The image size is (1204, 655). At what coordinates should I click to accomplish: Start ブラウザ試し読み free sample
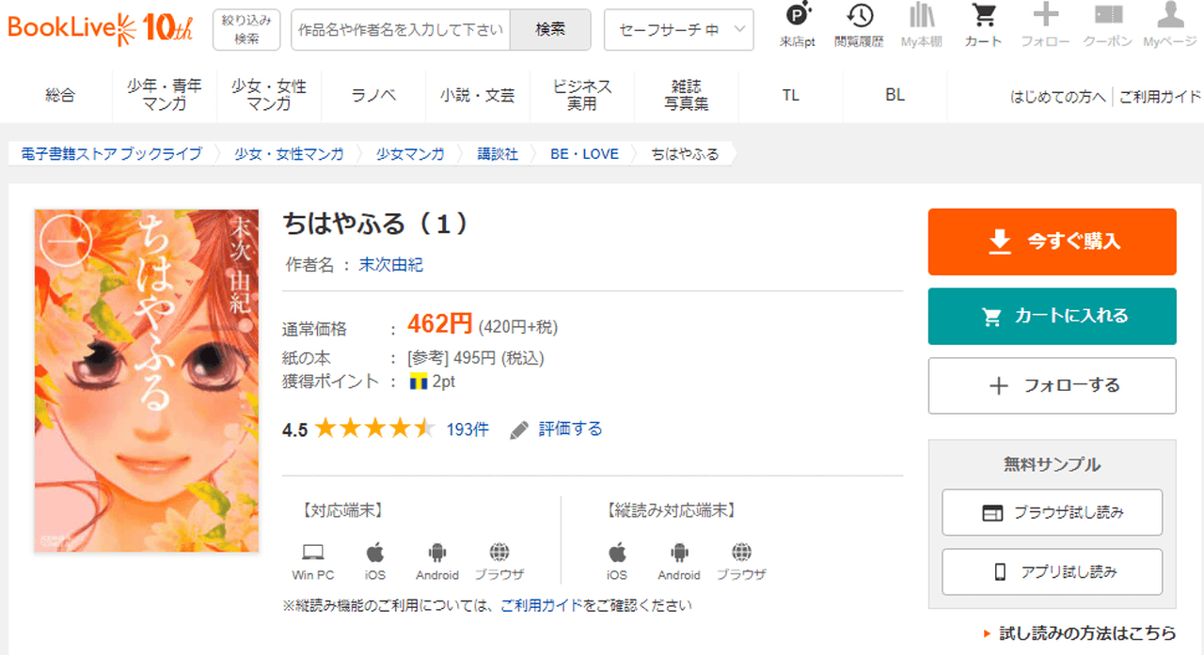click(1052, 513)
